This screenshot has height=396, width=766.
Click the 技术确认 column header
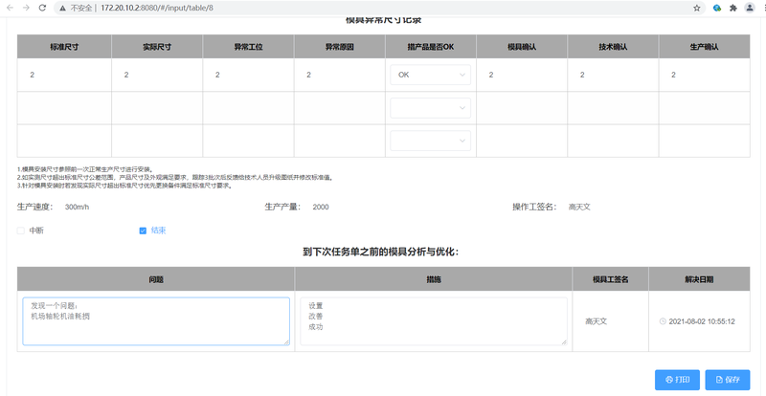[x=613, y=47]
